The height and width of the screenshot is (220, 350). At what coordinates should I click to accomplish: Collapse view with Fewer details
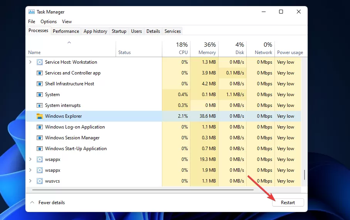47,203
